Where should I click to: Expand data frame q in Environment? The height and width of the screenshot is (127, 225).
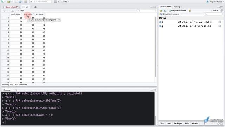[x=160, y=26]
